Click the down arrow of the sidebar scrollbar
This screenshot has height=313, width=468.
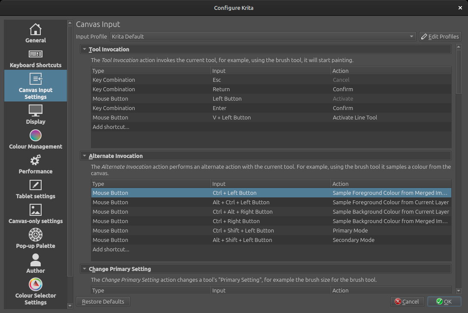[70, 306]
